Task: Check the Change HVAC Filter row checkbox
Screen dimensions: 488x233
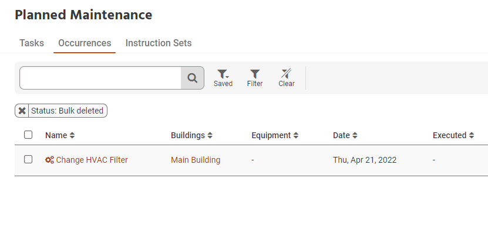Action: pyautogui.click(x=28, y=159)
